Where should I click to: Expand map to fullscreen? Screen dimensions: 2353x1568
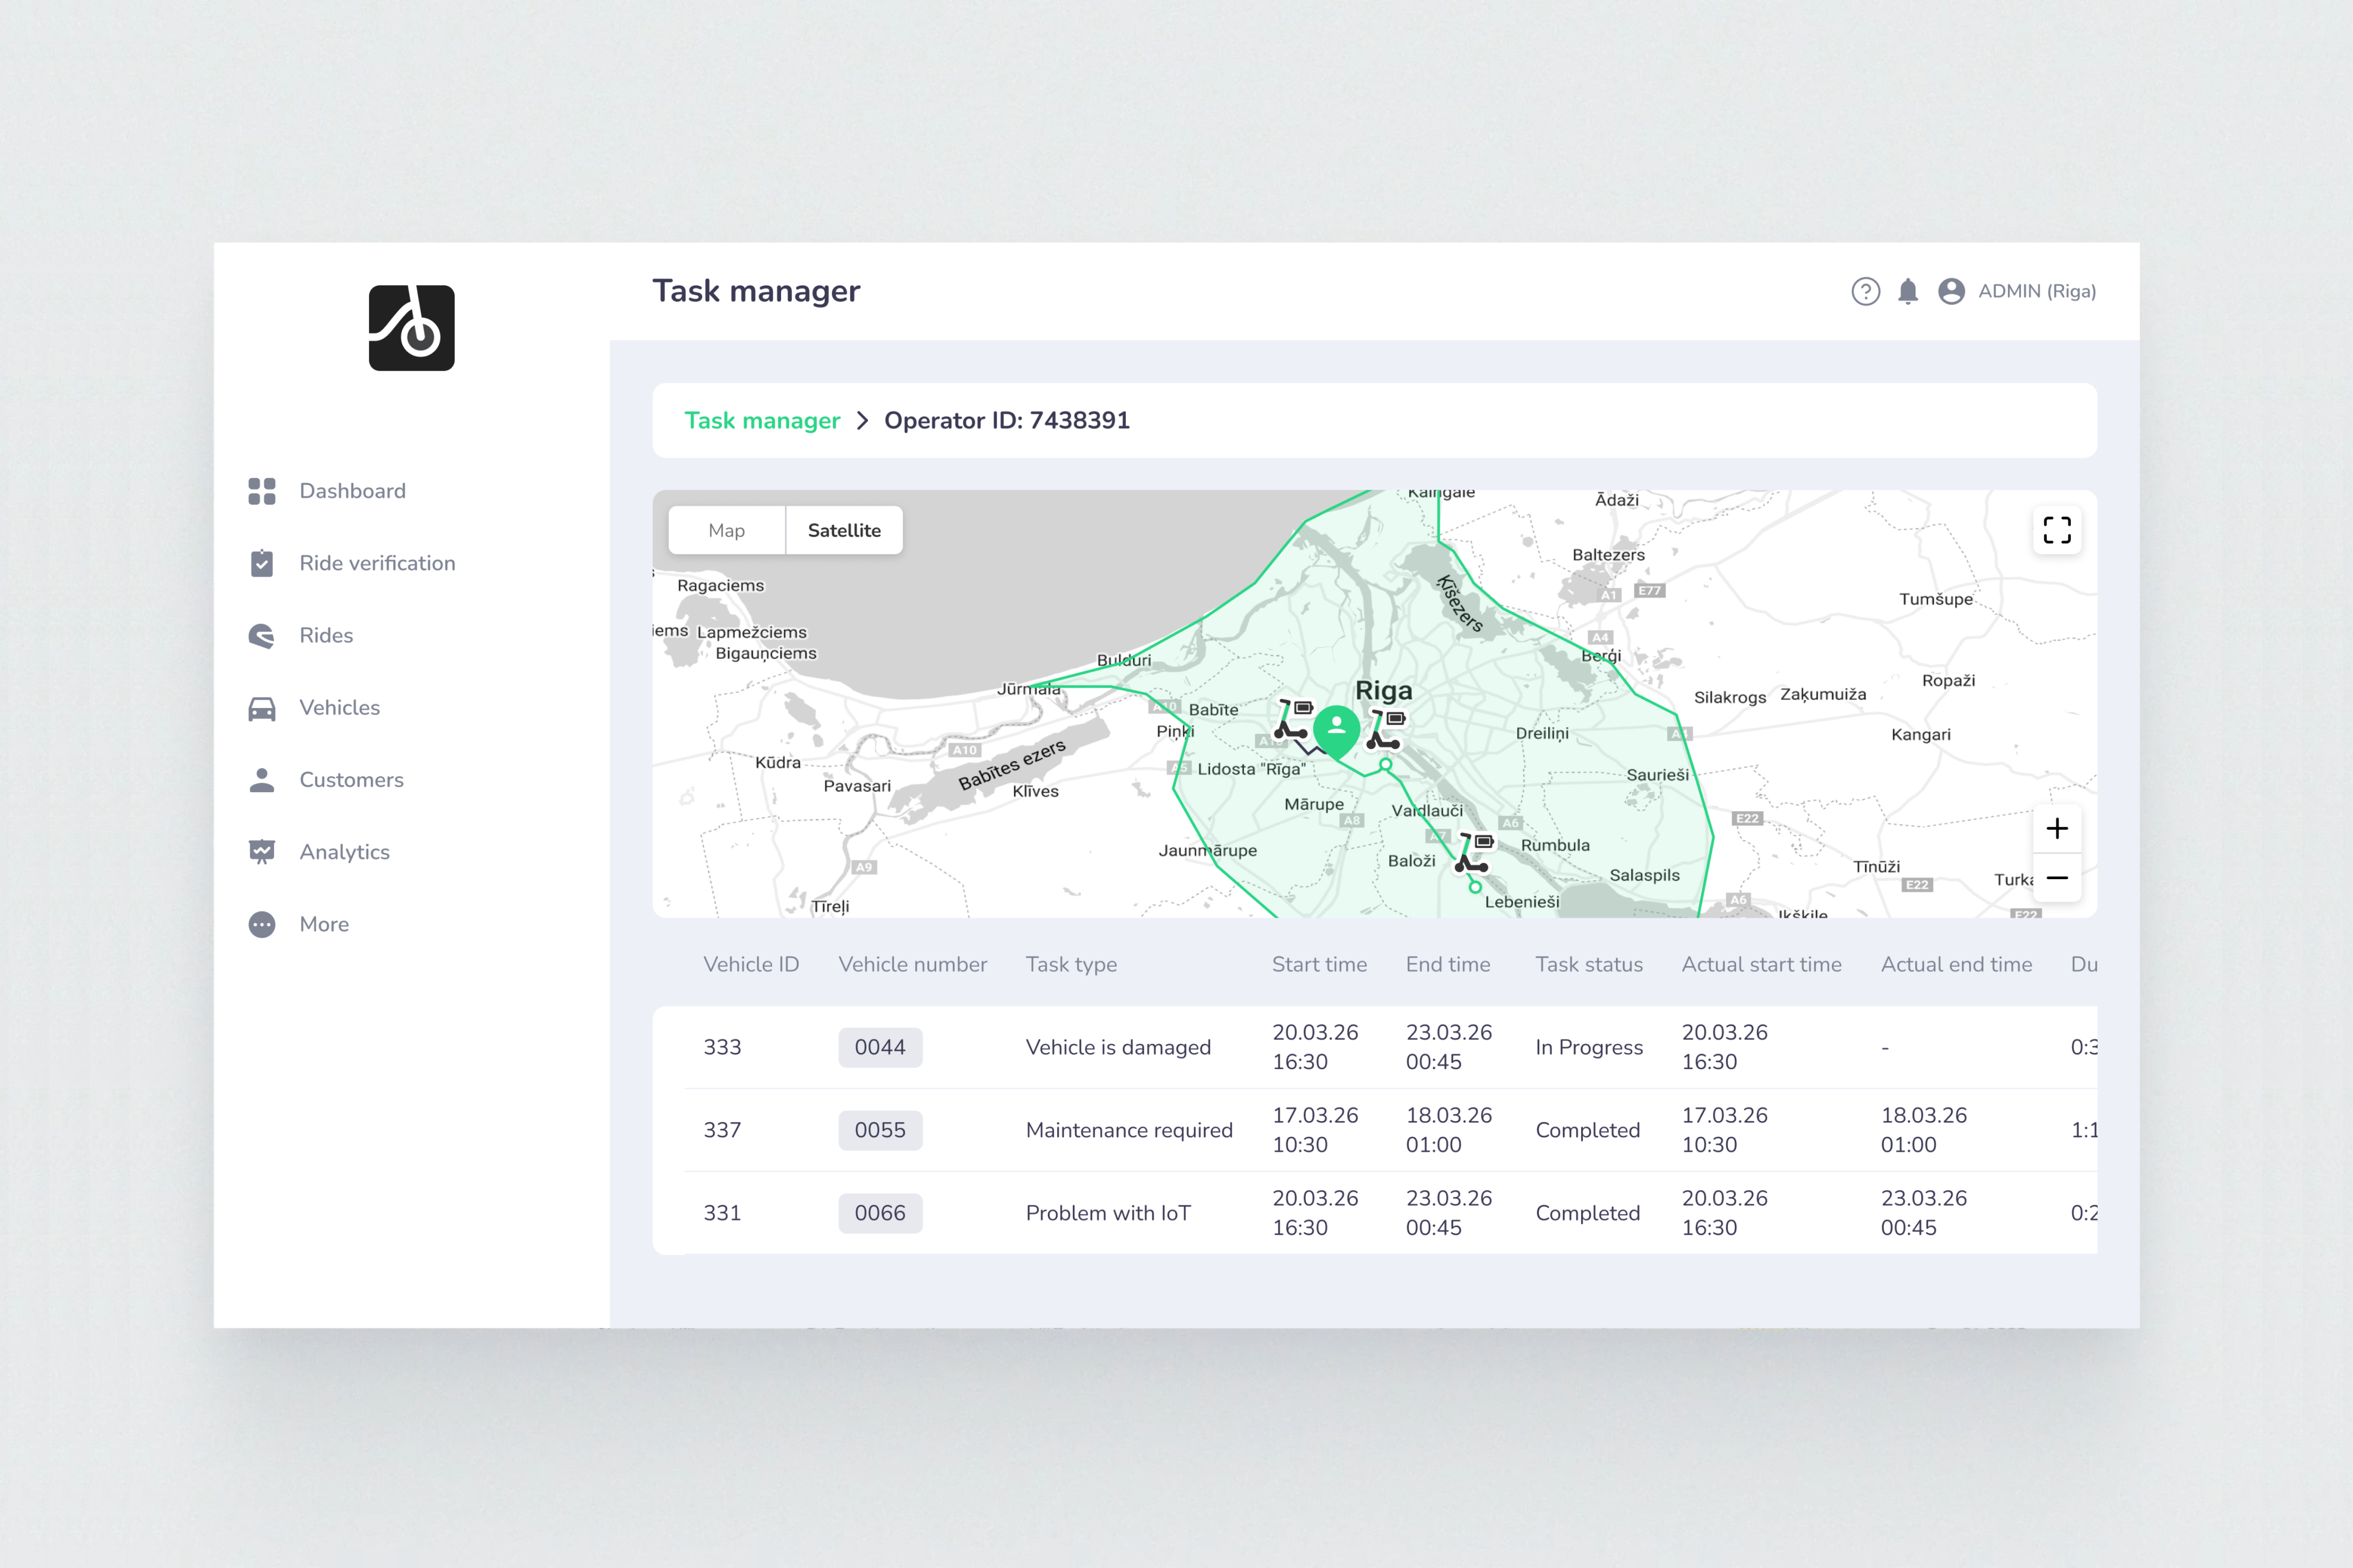pos(2057,530)
